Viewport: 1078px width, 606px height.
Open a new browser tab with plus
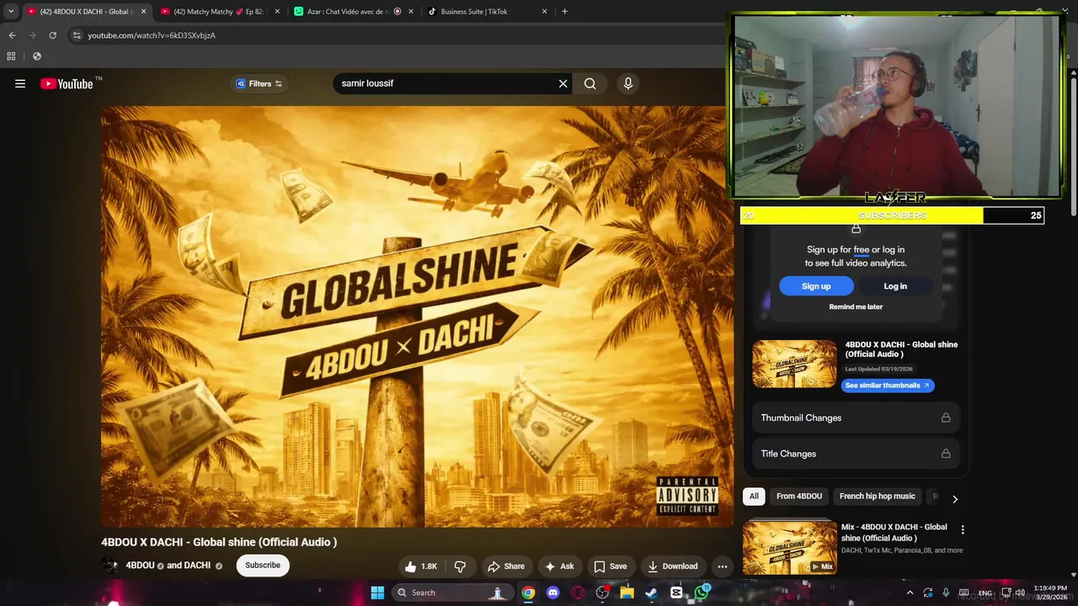click(564, 12)
